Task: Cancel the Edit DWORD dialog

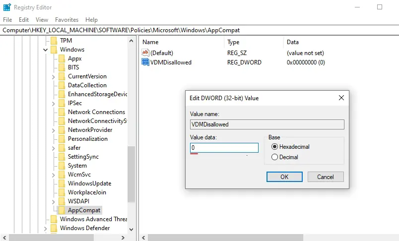Action: click(326, 177)
